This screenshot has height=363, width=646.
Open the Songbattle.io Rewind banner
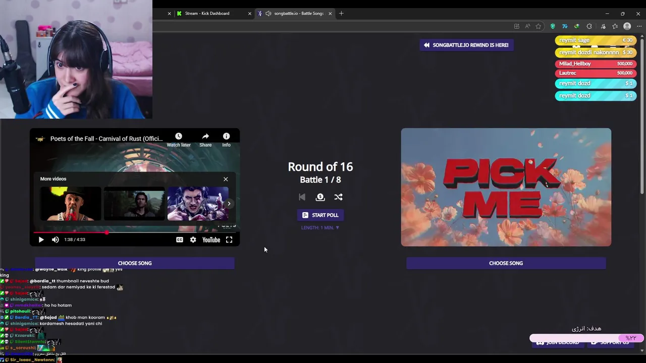click(x=466, y=45)
